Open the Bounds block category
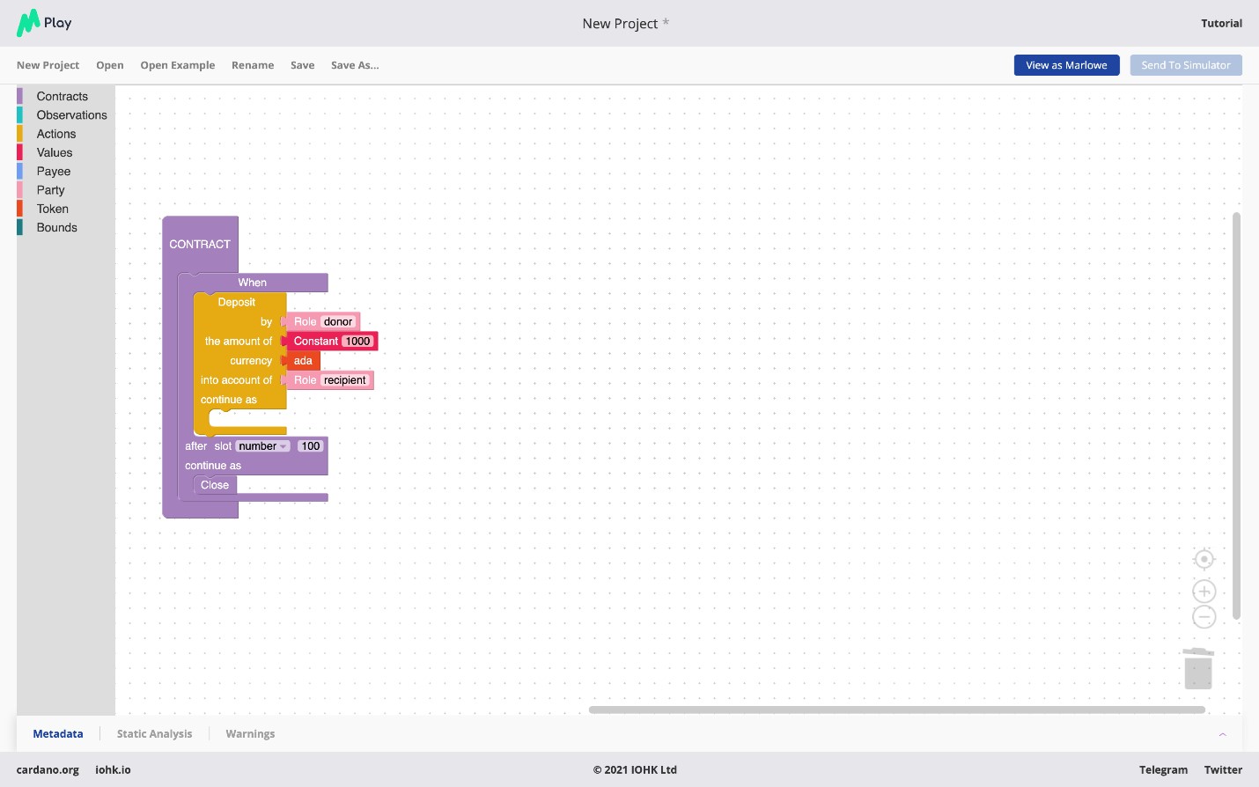This screenshot has height=787, width=1259. tap(57, 227)
